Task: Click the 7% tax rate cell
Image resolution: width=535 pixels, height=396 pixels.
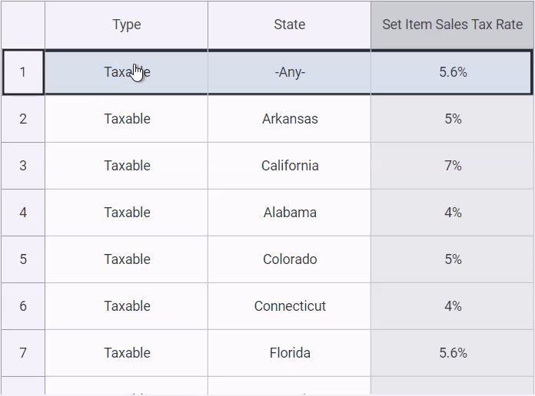Action: (453, 166)
